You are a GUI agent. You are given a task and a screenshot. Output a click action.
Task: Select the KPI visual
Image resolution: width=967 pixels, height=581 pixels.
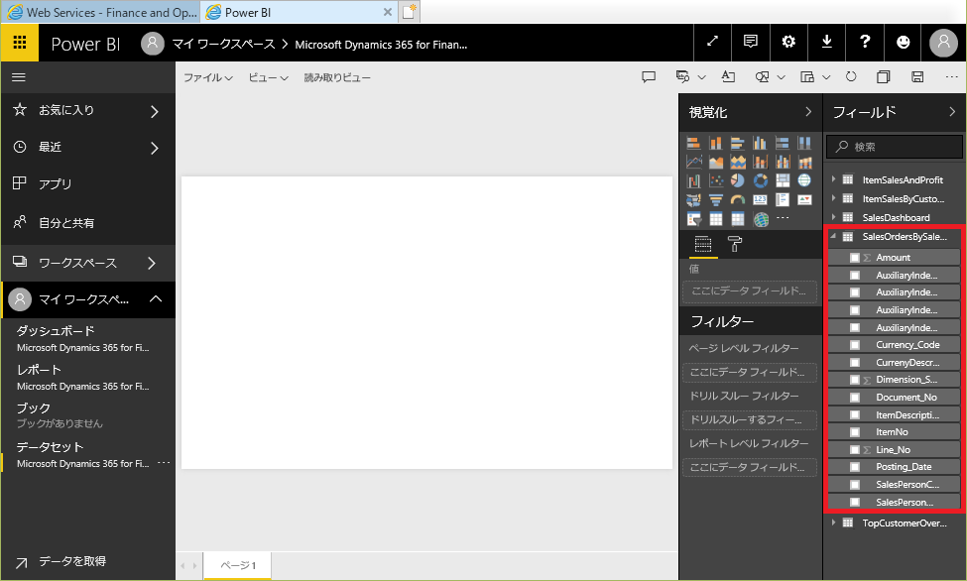coord(804,200)
